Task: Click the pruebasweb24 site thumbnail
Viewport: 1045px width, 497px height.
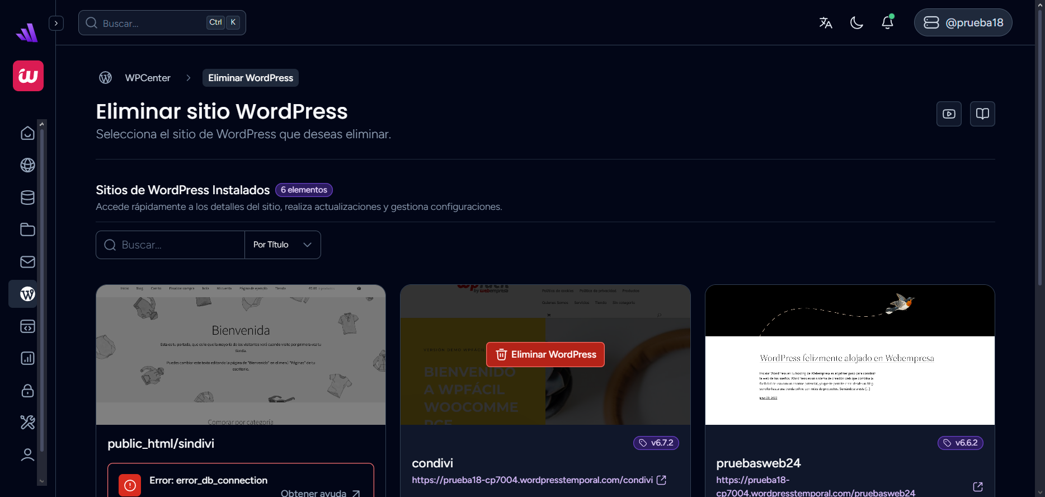Action: (849, 354)
